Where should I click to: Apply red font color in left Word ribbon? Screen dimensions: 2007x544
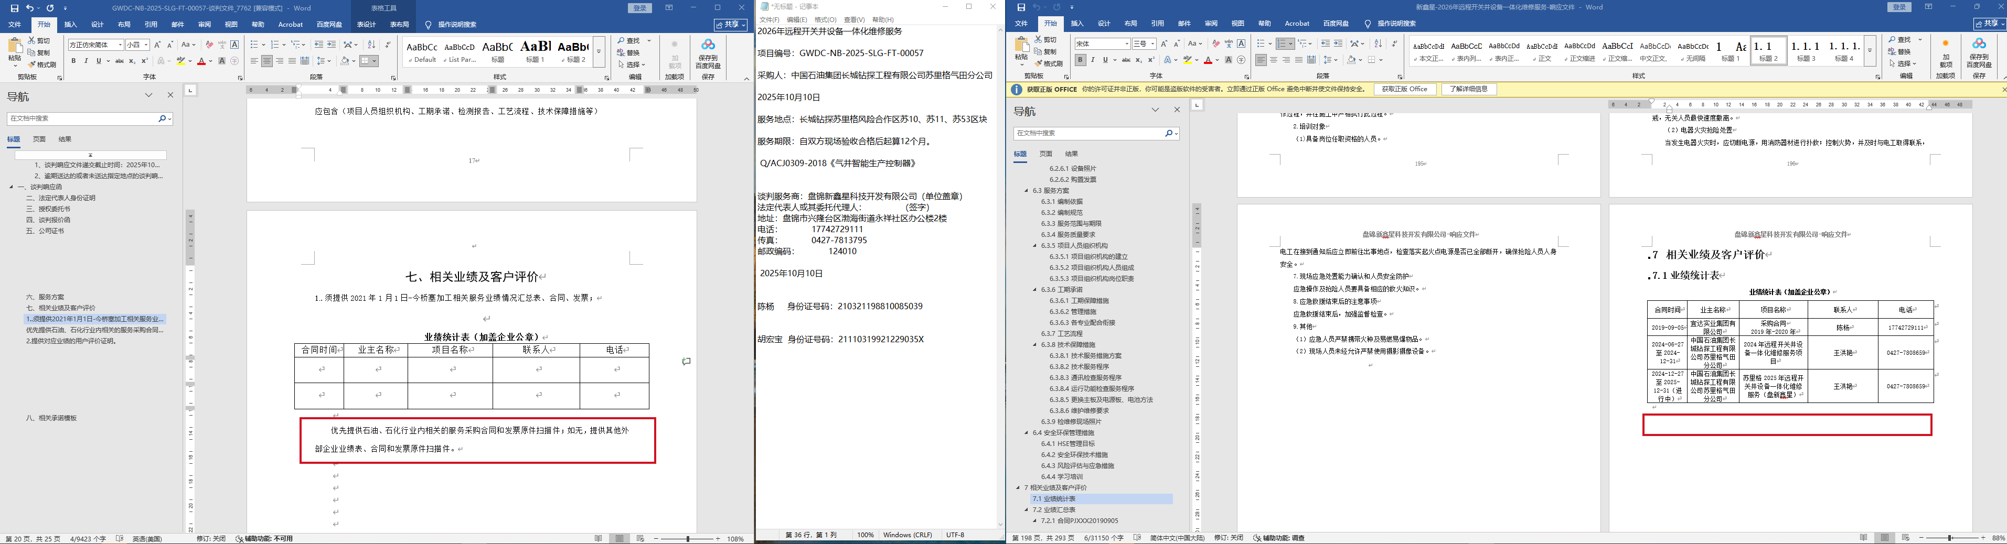pyautogui.click(x=201, y=61)
